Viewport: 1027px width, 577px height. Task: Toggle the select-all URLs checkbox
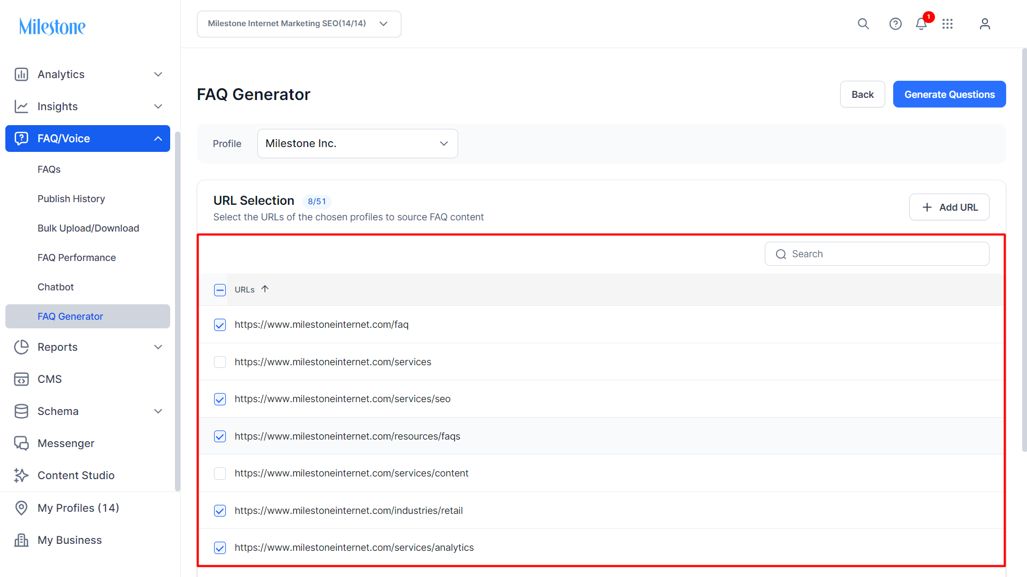[220, 290]
